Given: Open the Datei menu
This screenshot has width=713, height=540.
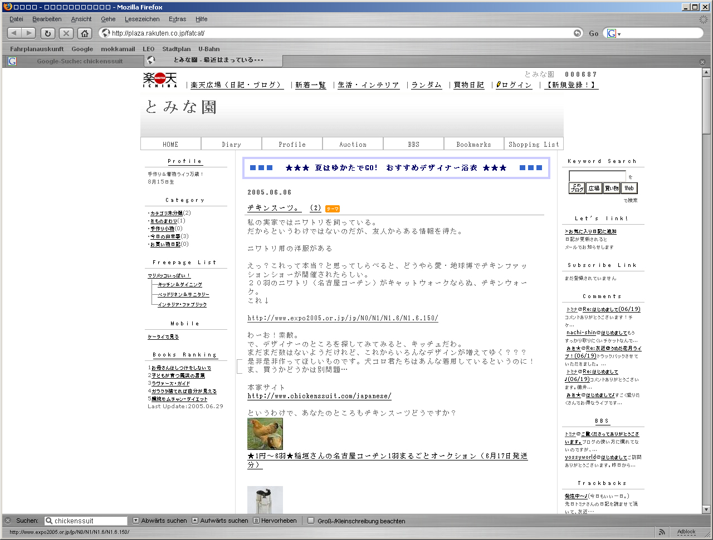Looking at the screenshot, I should [x=16, y=19].
